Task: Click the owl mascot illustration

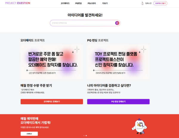Action: pos(139,126)
